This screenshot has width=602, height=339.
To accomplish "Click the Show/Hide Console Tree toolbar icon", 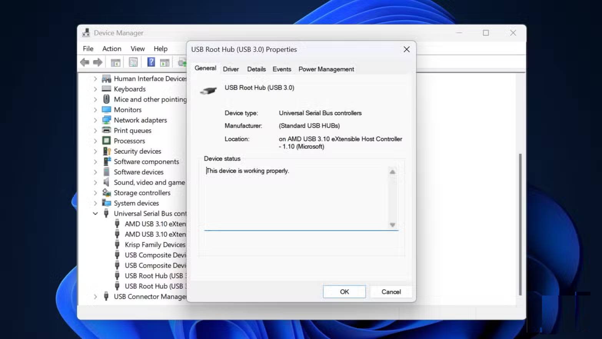I will [115, 62].
